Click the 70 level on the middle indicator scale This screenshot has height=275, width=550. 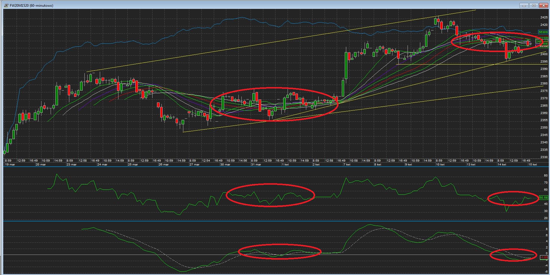click(546, 183)
